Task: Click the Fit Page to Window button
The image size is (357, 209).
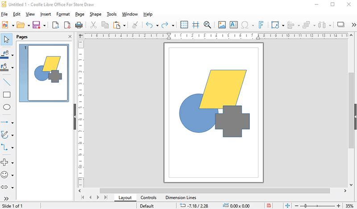Action: (287, 205)
